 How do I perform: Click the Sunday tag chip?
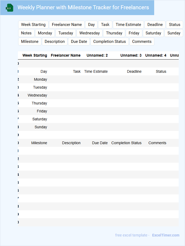coord(174,33)
